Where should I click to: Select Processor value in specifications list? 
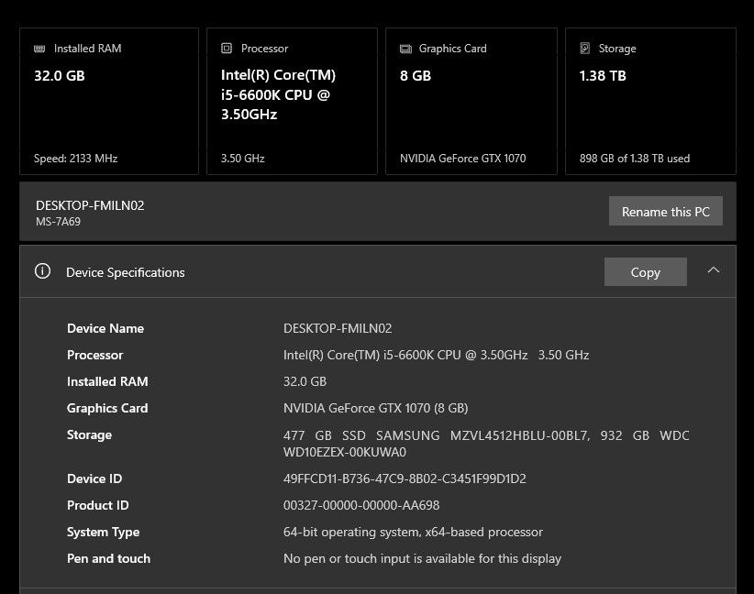click(x=436, y=355)
